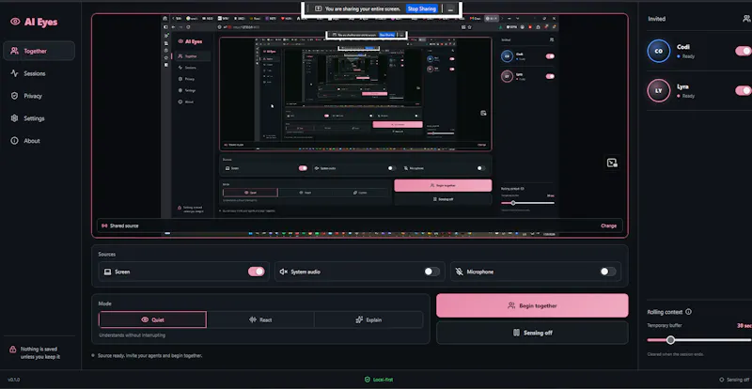Click Lyra's LY avatar

(659, 90)
